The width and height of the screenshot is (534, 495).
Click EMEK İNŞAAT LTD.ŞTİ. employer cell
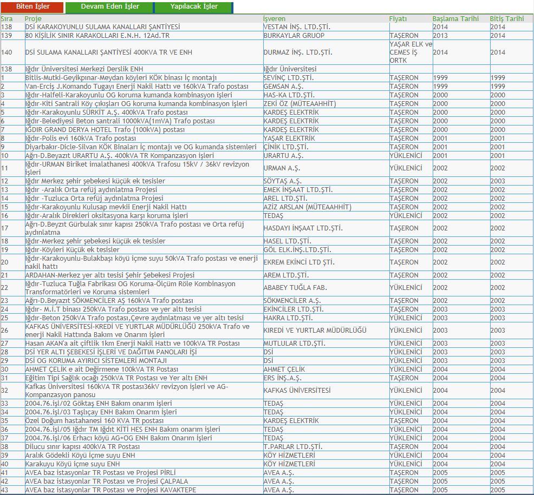326,190
